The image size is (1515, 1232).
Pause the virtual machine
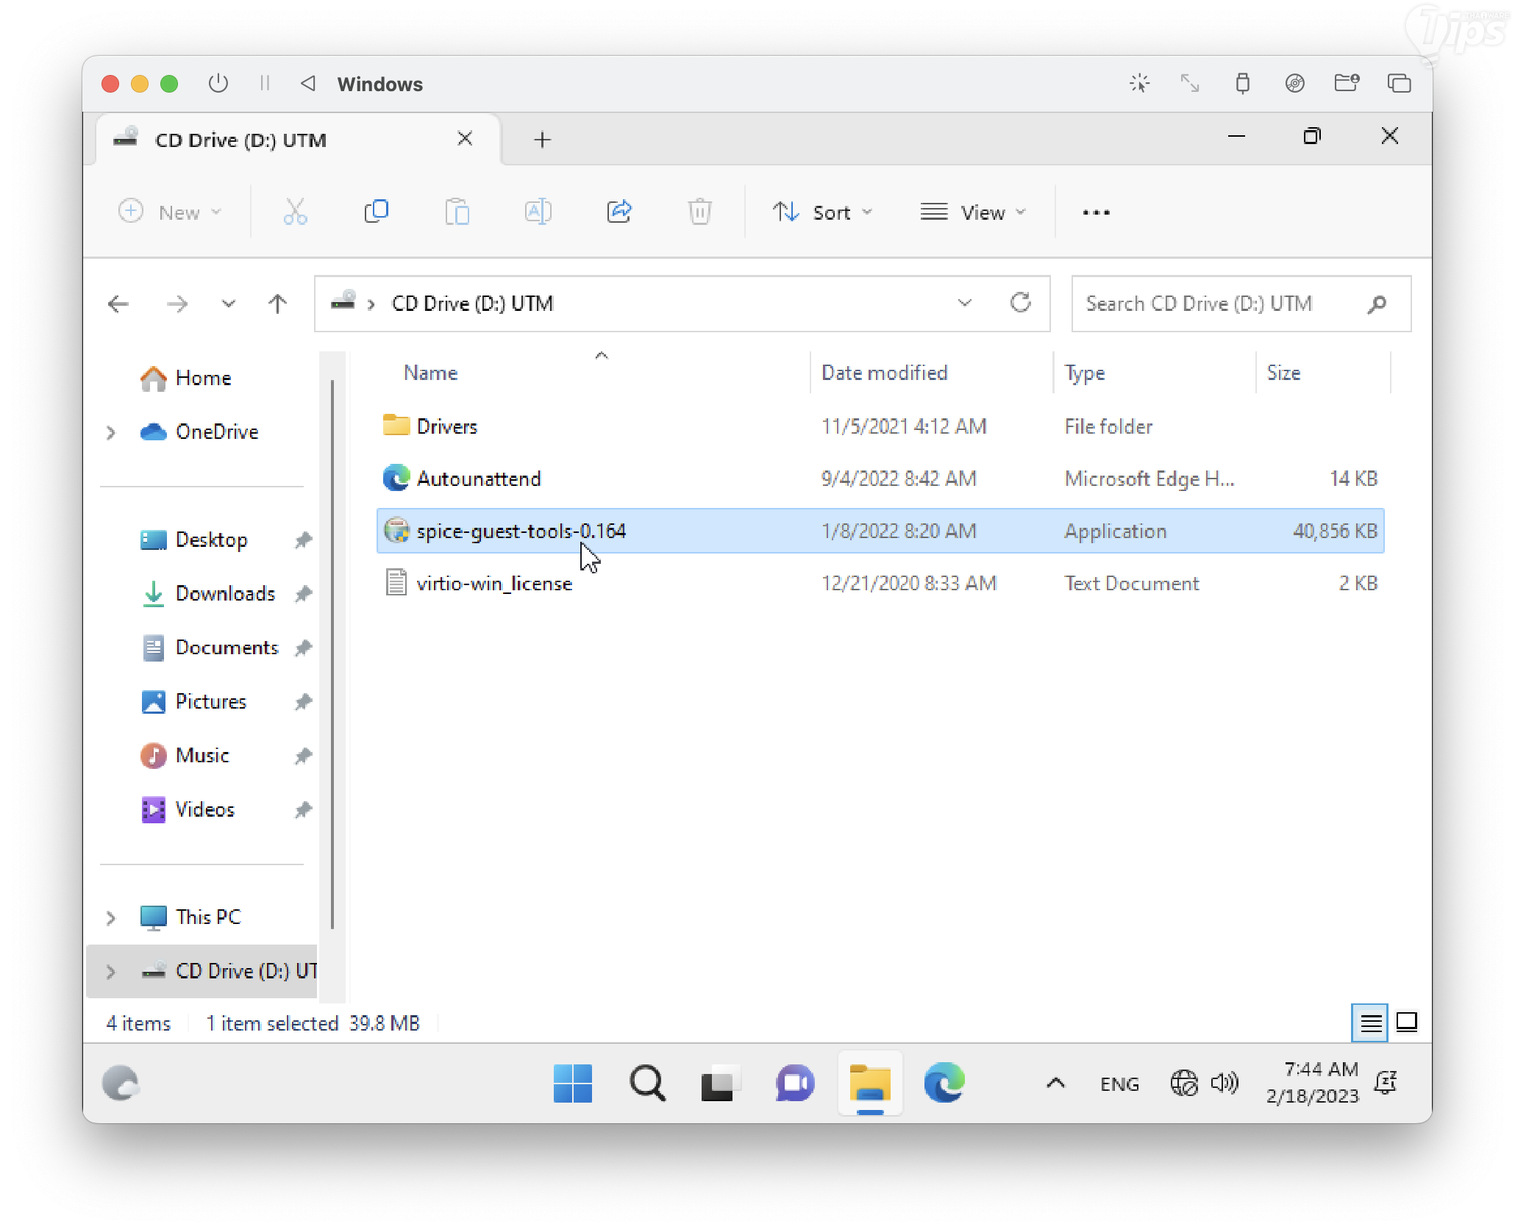(265, 84)
